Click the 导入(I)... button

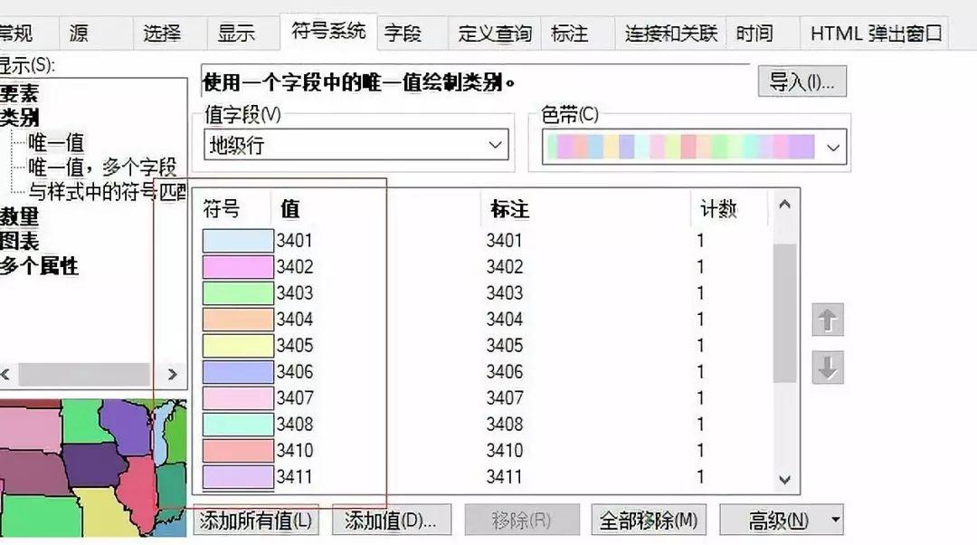click(x=802, y=81)
